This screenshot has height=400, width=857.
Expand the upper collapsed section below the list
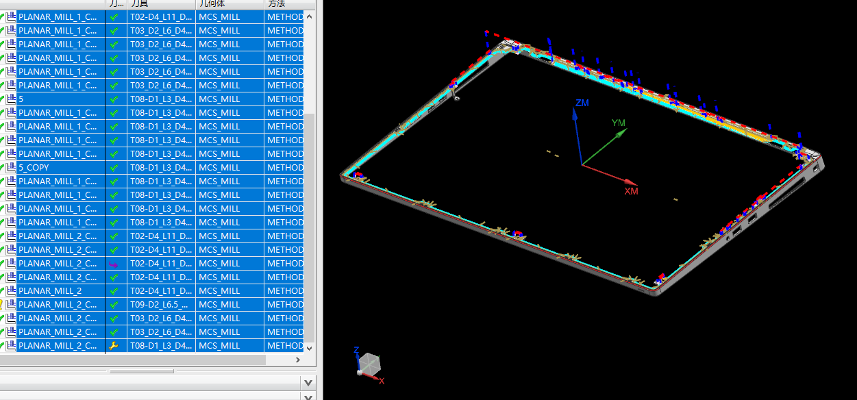(x=309, y=383)
